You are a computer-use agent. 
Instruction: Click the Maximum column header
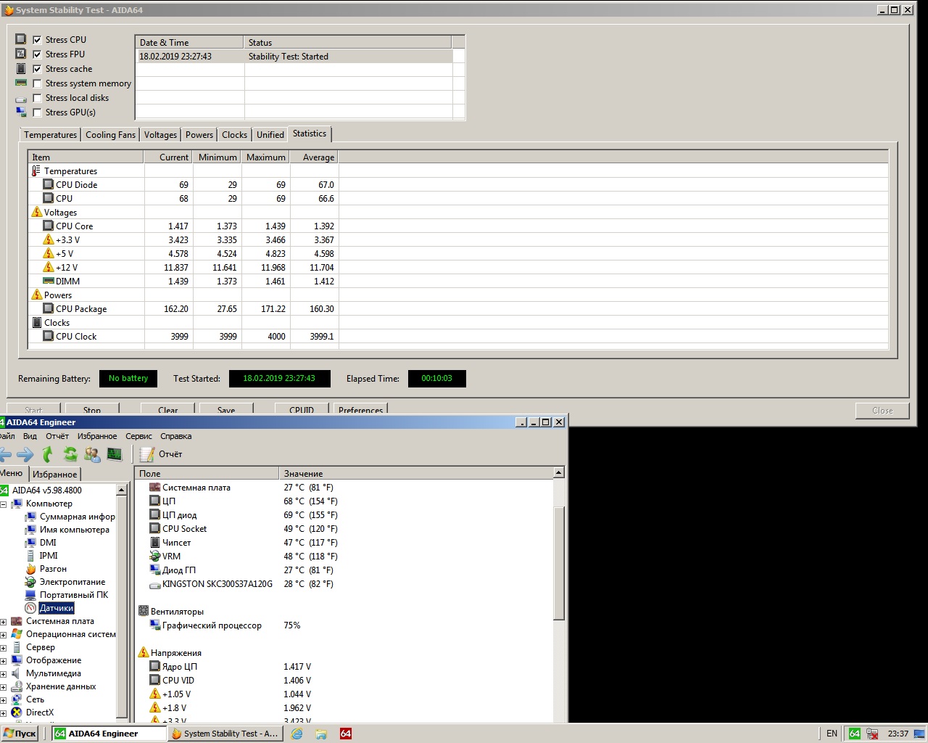pos(265,157)
